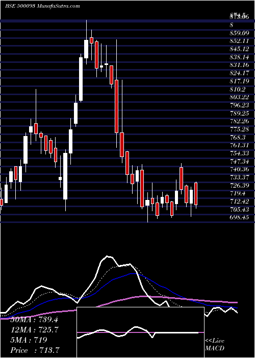Click the 817.19 price label

(239, 81)
